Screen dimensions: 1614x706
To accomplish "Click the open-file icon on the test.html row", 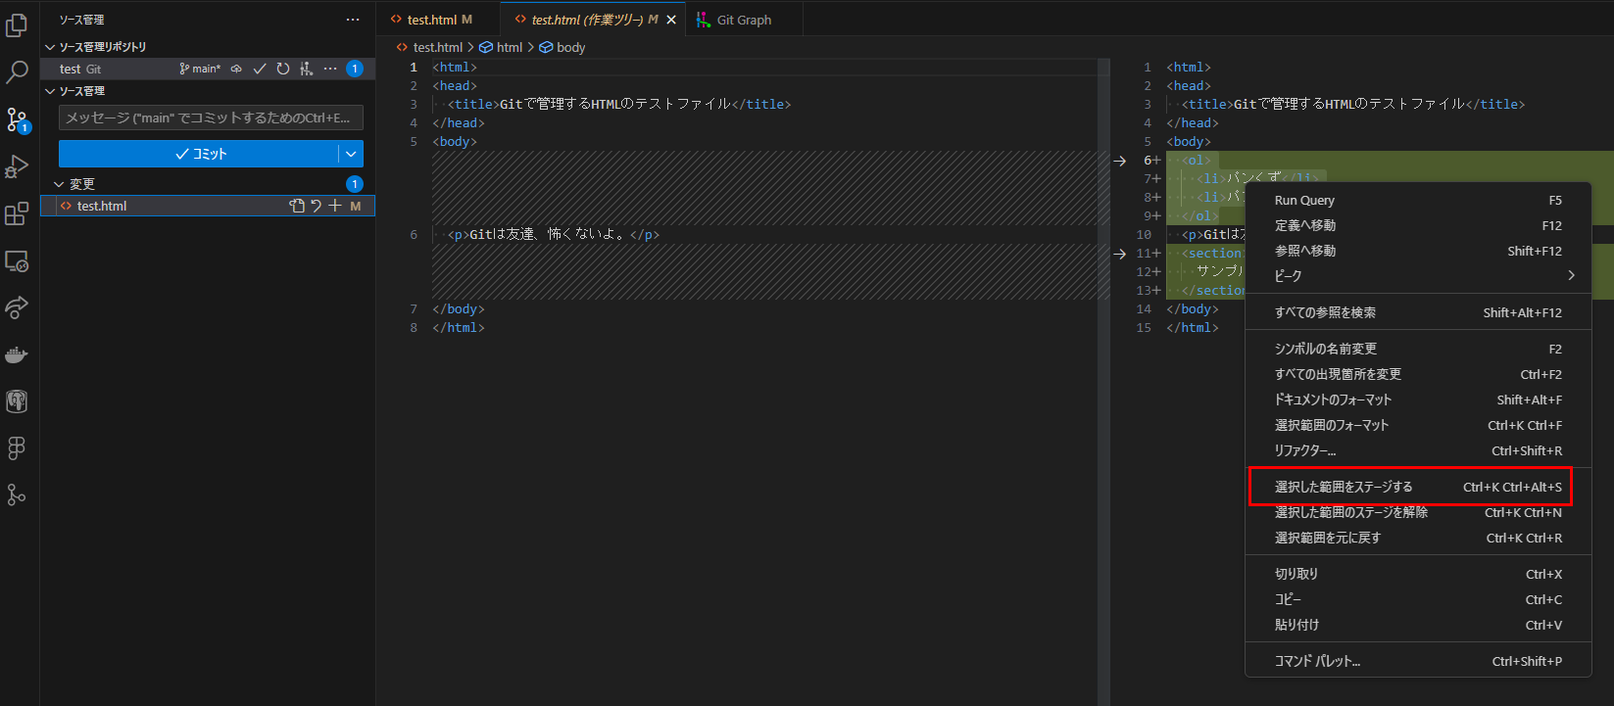I will (x=297, y=206).
